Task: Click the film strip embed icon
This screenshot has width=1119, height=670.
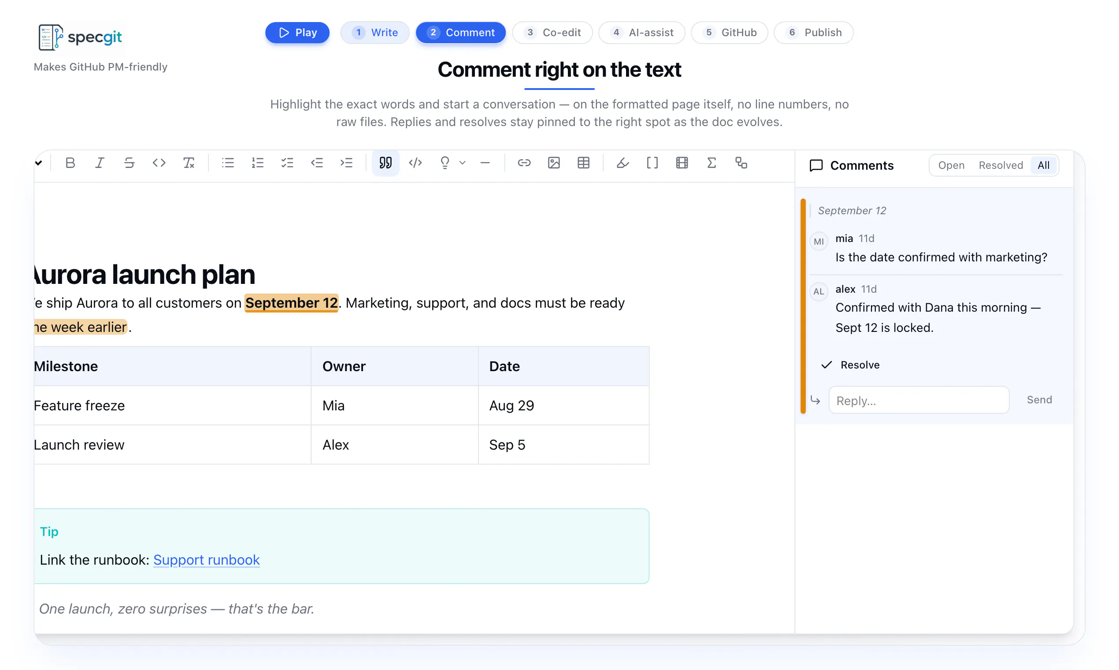Action: 682,163
